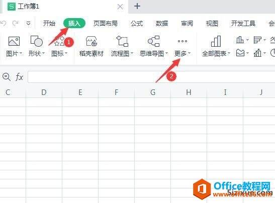Insert a bar chart icon

pos(257,40)
